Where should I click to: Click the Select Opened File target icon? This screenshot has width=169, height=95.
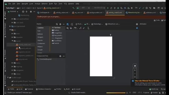tap(23, 12)
